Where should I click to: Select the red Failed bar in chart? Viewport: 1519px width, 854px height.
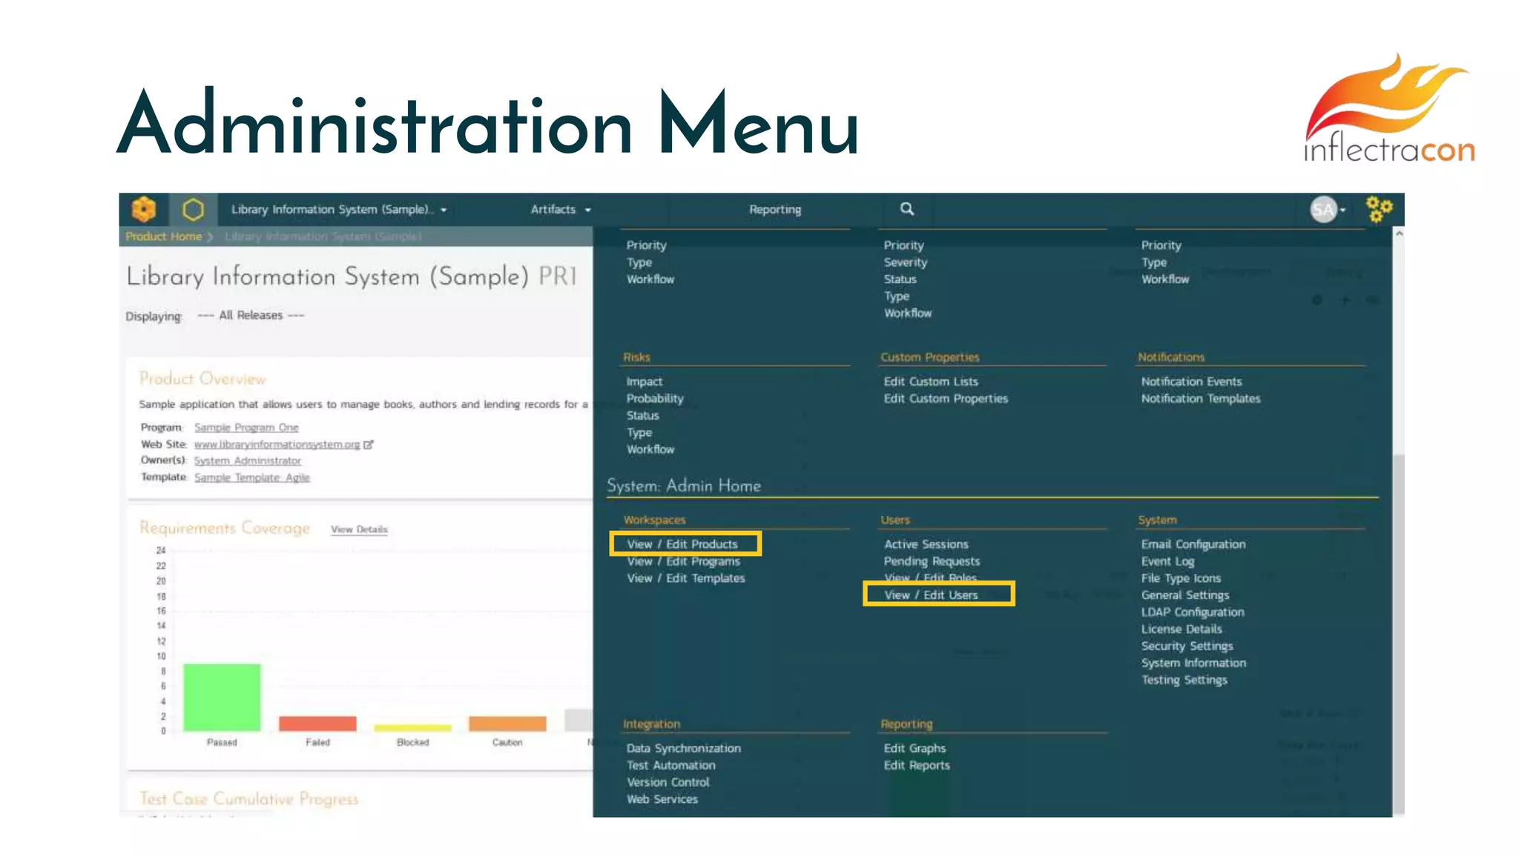click(x=317, y=724)
